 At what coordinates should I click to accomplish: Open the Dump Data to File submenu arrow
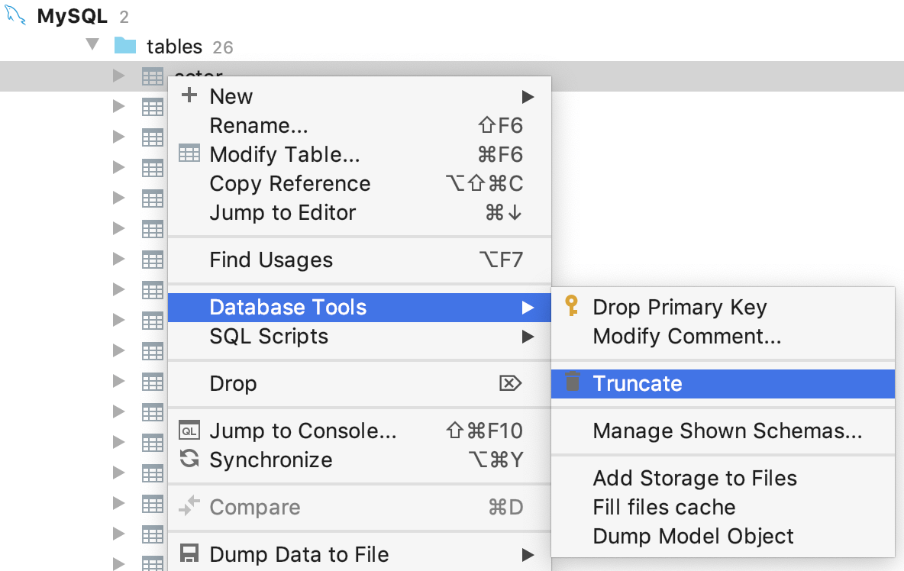pos(528,555)
